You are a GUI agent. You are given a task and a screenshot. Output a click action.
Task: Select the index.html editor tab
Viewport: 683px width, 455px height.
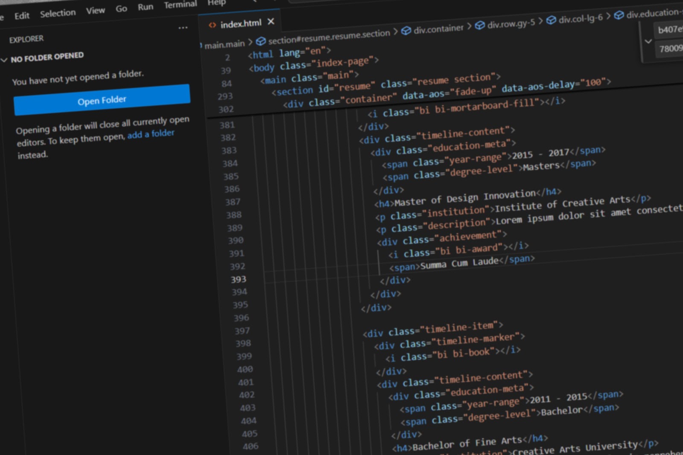(x=240, y=23)
